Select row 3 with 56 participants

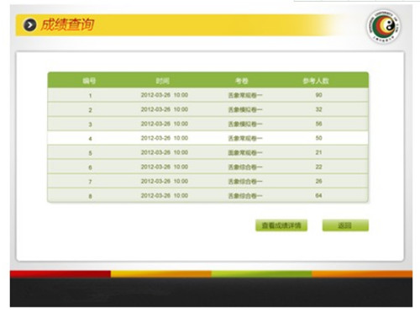click(207, 124)
